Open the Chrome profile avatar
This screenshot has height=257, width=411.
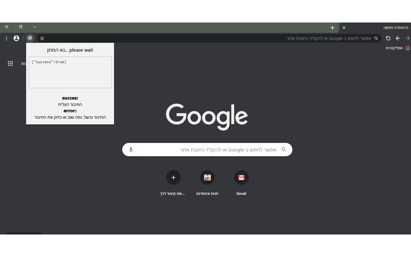pyautogui.click(x=16, y=38)
